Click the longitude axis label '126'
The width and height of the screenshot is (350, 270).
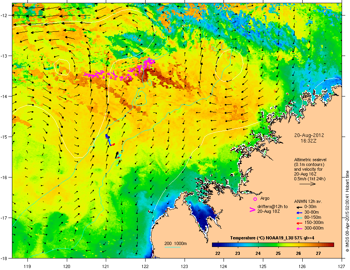click(302, 266)
